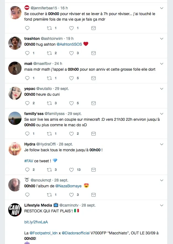Reply to familly'sss minecraft live tweet
Image resolution: width=173 pixels, height=244 pixels.
[27, 134]
